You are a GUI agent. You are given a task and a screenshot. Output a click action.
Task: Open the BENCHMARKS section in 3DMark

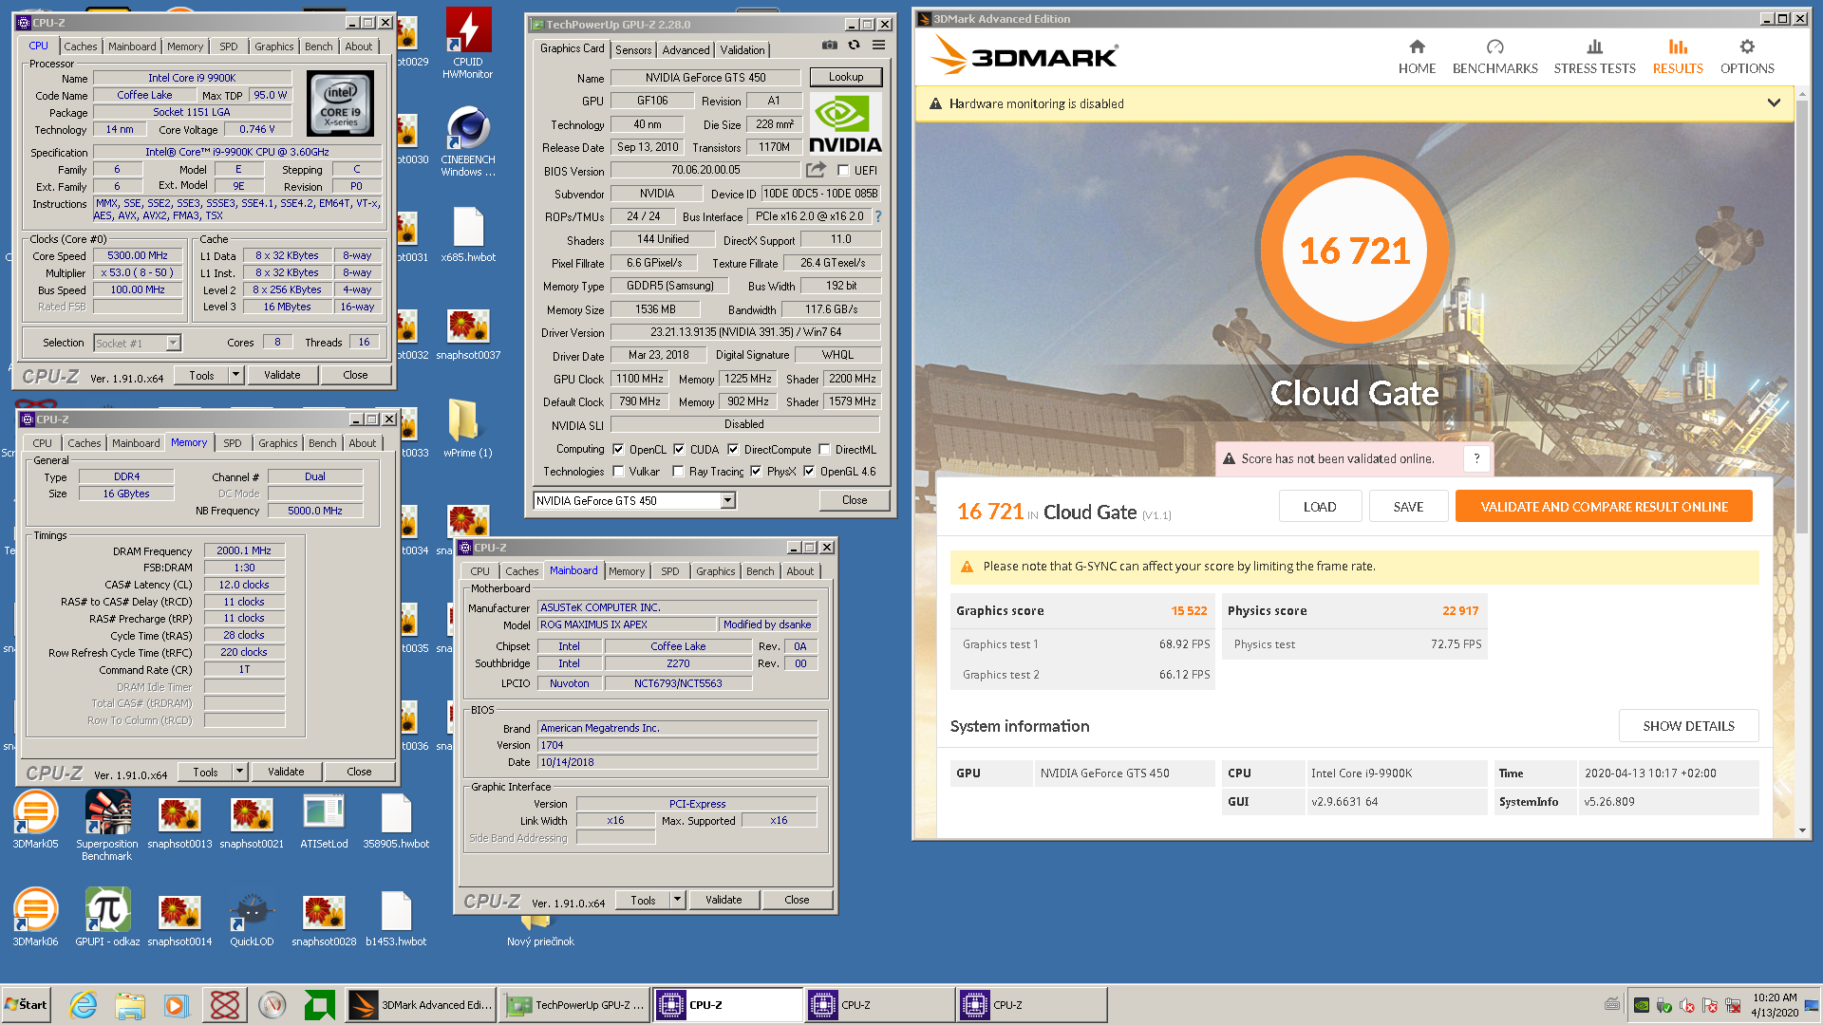1494,57
